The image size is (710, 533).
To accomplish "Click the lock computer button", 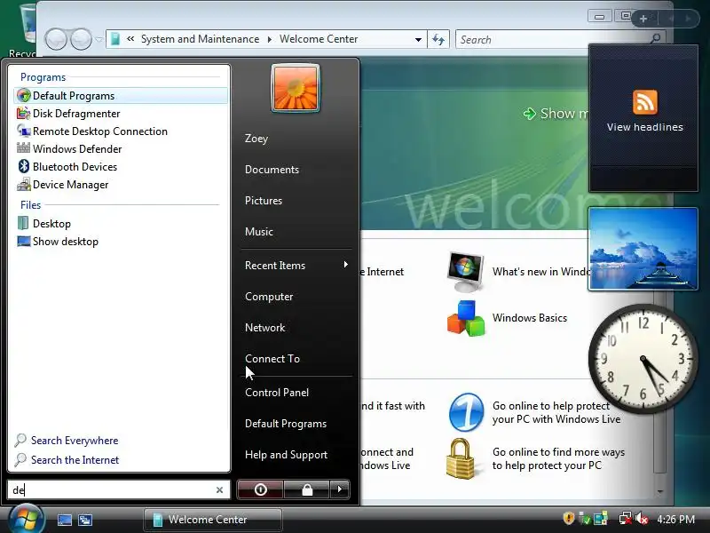I will (307, 489).
